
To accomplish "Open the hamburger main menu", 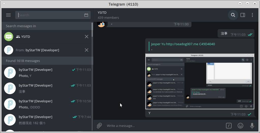I will click(x=8, y=15).
